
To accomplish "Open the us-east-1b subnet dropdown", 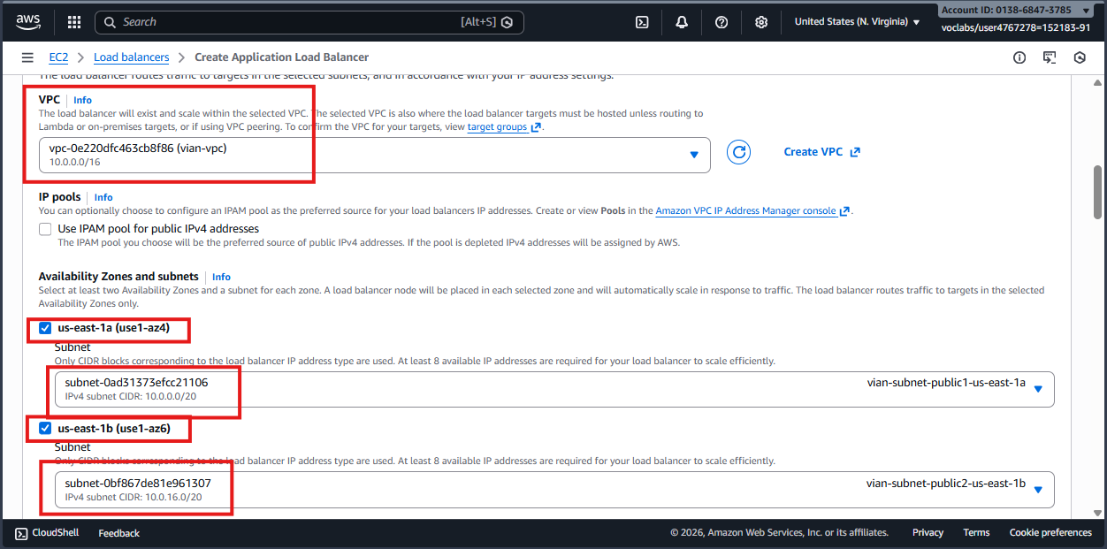I will point(554,490).
